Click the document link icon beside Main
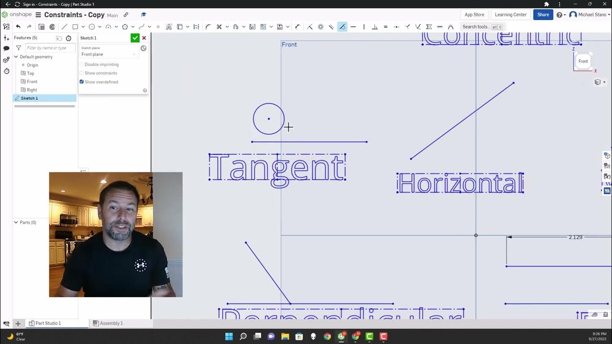 coord(126,15)
